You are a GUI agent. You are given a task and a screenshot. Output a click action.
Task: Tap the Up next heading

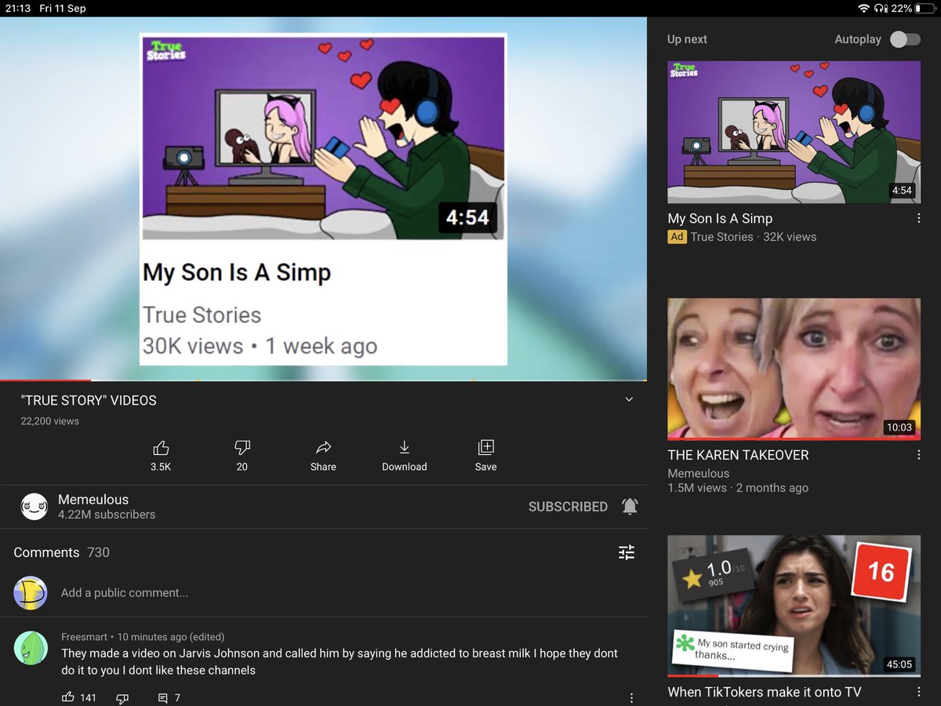point(687,39)
